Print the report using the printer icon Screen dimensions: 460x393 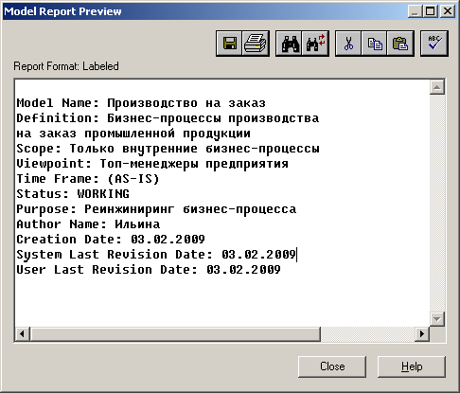coord(256,44)
